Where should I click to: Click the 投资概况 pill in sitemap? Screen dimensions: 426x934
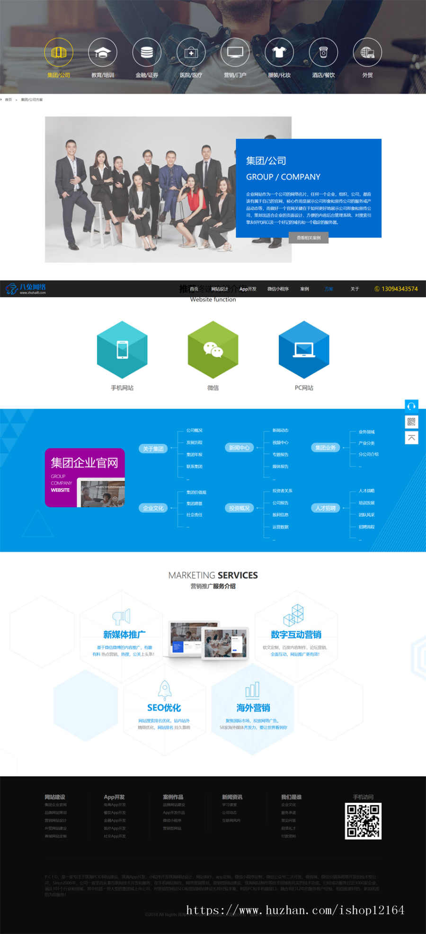click(x=239, y=508)
